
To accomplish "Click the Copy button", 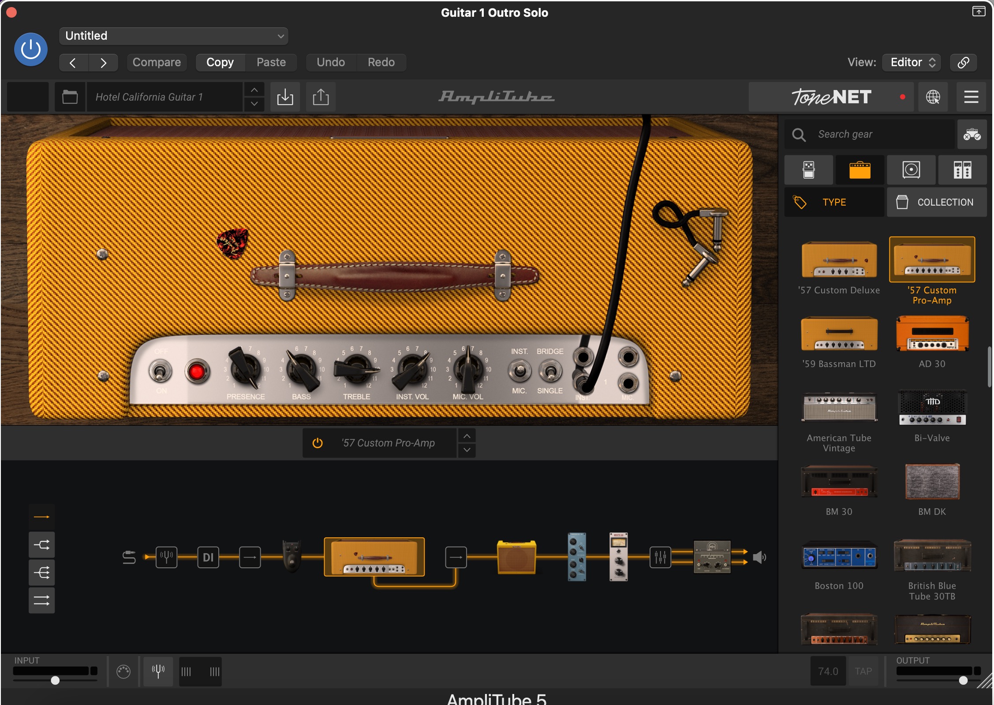I will point(220,62).
